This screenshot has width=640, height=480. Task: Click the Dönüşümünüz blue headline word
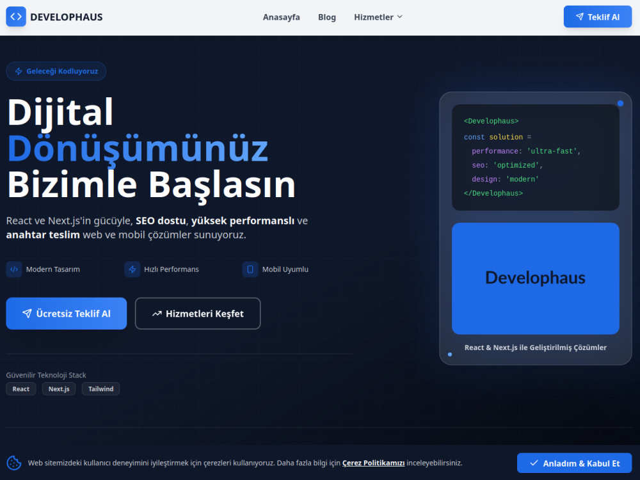click(x=138, y=148)
